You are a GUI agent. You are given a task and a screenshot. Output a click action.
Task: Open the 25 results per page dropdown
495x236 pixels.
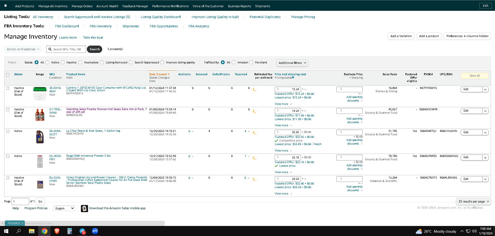tap(474, 201)
